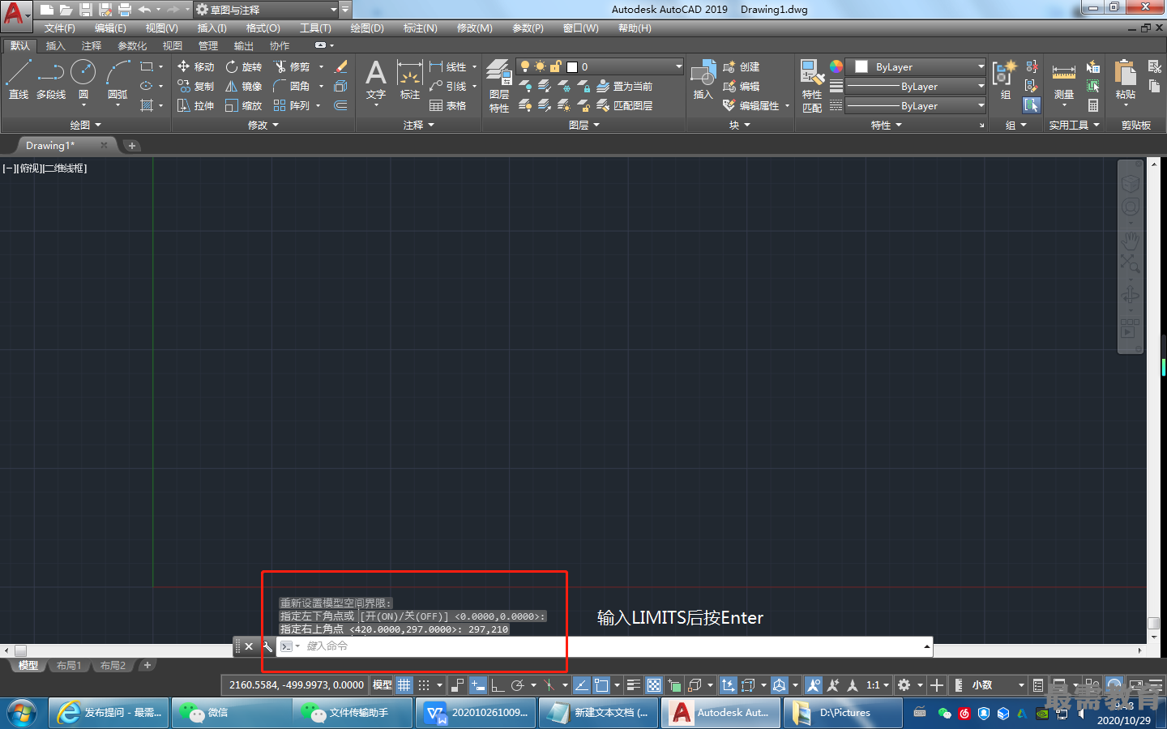The height and width of the screenshot is (729, 1167).
Task: Toggle dynamic input in status bar
Action: click(478, 685)
